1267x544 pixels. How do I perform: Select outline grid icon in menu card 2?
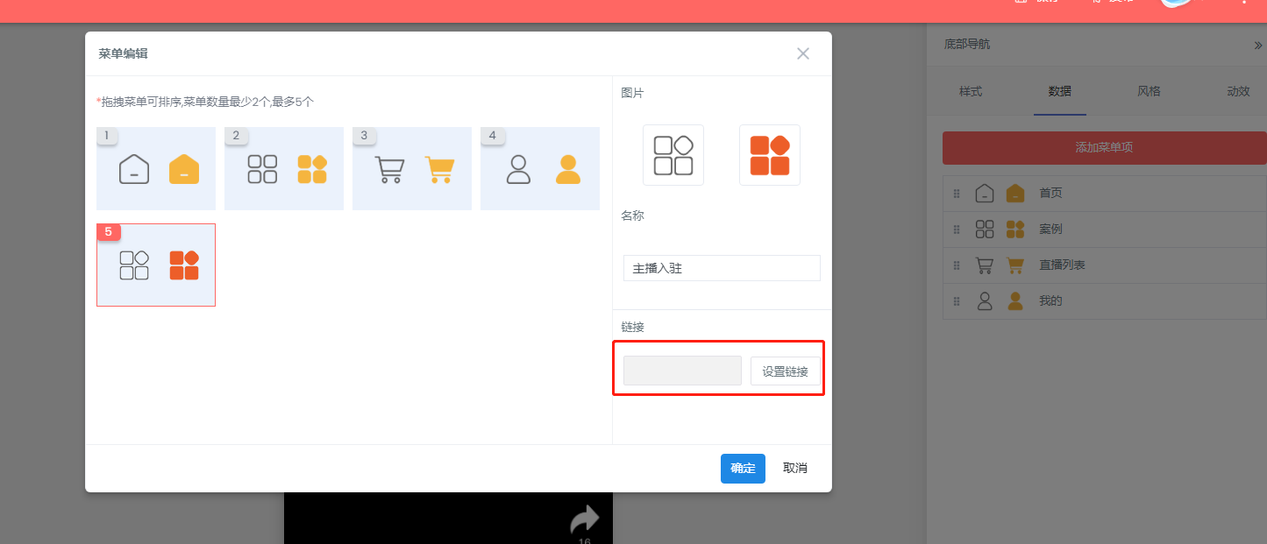pos(262,169)
